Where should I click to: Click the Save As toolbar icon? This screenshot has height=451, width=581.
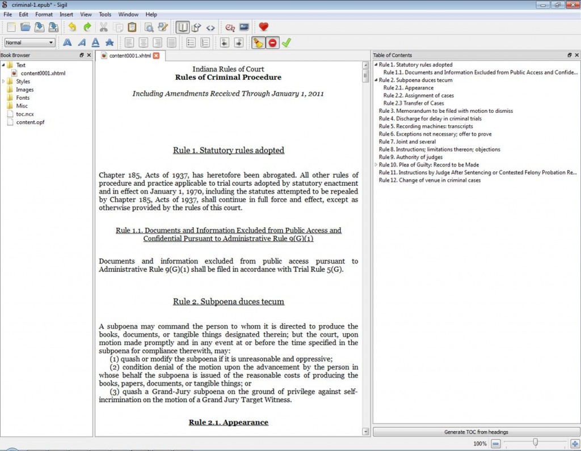[53, 27]
